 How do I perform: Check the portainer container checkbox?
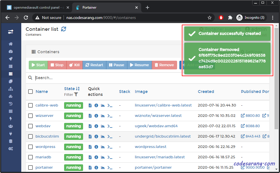point(30,168)
